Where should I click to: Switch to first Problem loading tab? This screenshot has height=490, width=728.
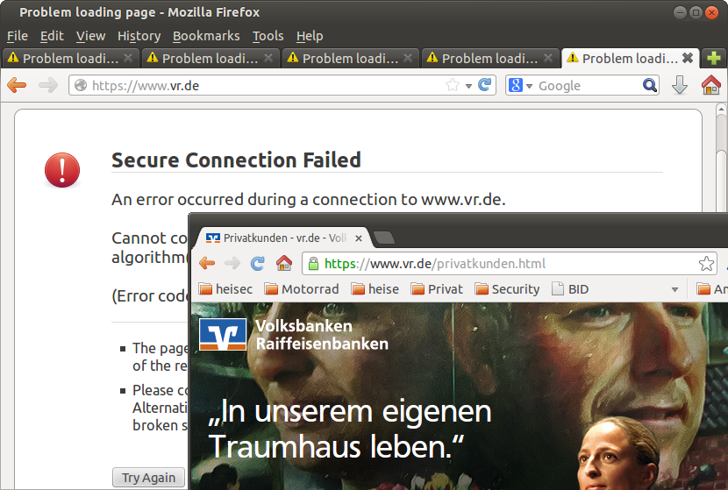[69, 58]
